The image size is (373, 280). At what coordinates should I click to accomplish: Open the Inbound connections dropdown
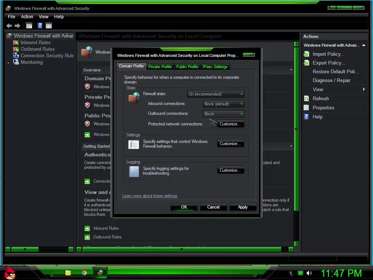coord(223,104)
